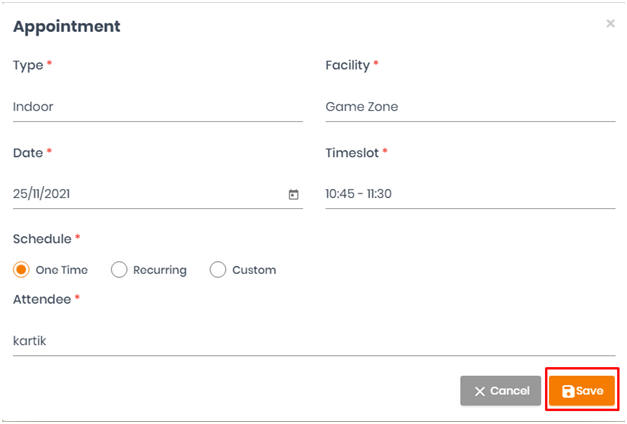The height and width of the screenshot is (424, 627).
Task: Select the One Time radio button
Action: coord(21,270)
